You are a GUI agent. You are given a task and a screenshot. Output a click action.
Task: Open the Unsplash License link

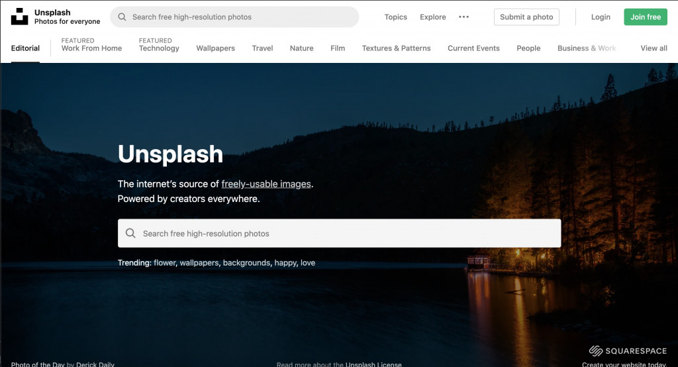[373, 364]
